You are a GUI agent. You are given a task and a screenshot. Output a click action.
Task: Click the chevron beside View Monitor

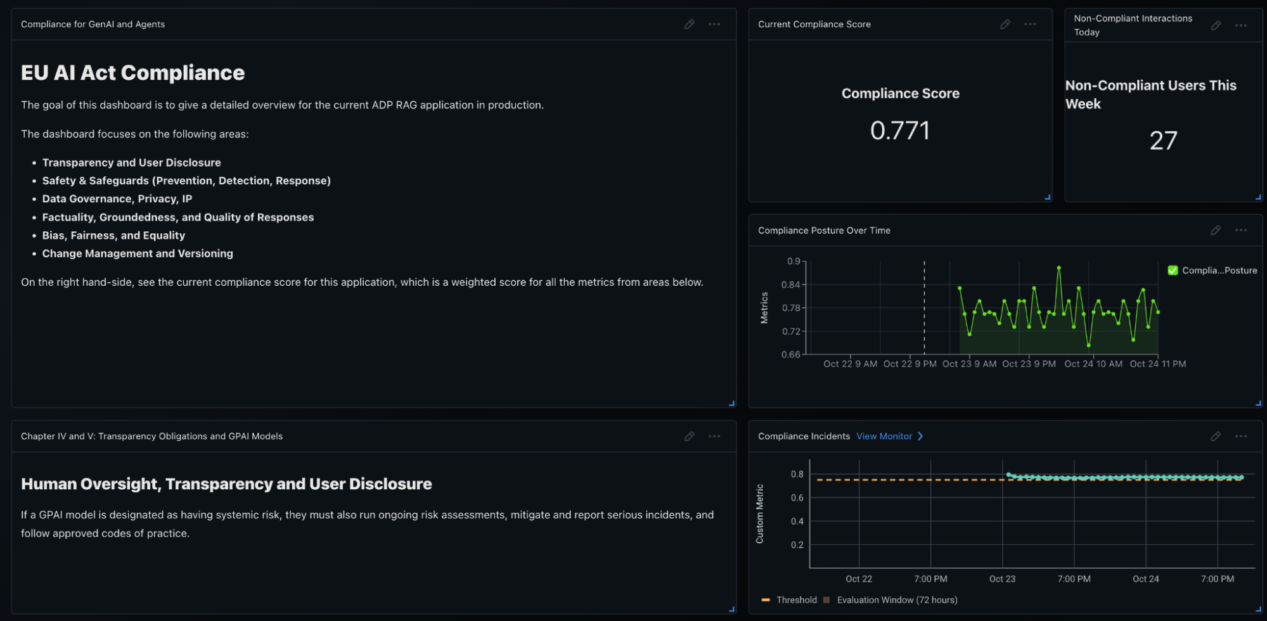920,436
